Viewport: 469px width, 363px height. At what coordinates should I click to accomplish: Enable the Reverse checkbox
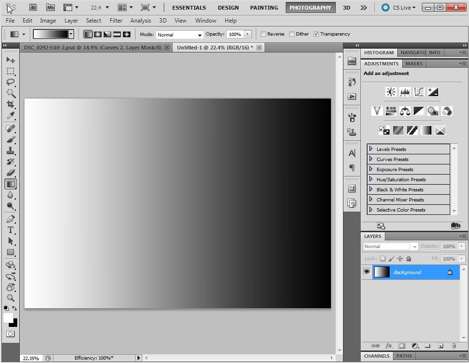click(264, 34)
